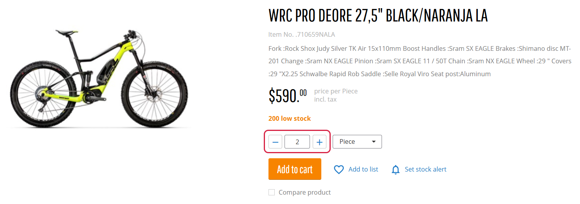This screenshot has width=580, height=204.
Task: Click the Rock Shox fork description text
Action: tap(420, 61)
